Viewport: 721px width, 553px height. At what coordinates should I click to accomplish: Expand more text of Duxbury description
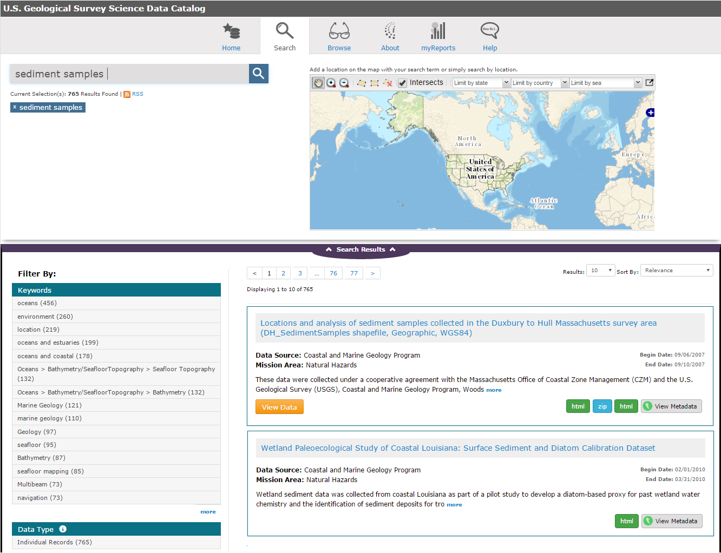494,390
